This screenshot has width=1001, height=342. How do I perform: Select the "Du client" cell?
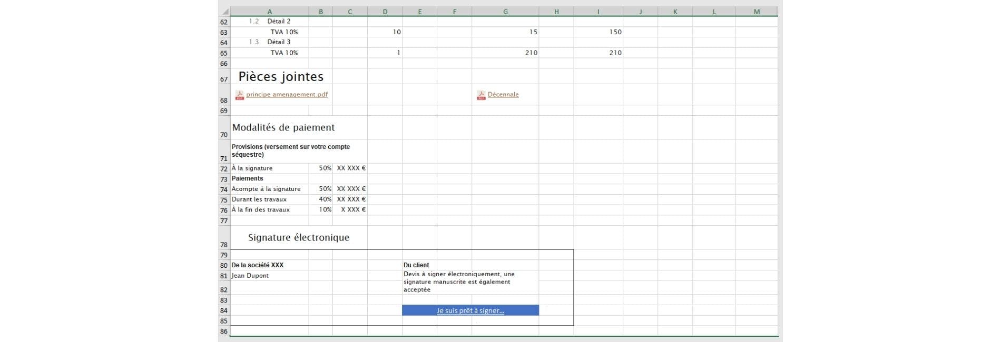tap(419, 265)
